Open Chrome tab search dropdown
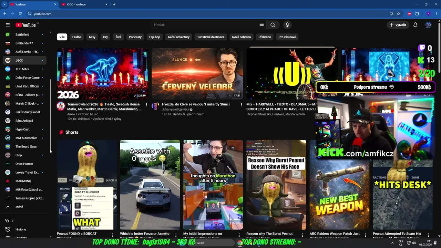 click(4, 4)
